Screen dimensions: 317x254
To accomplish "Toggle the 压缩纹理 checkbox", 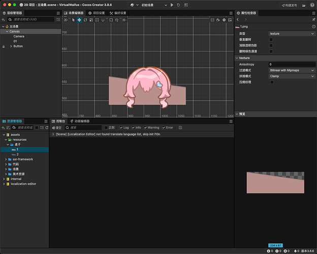I will point(272,82).
